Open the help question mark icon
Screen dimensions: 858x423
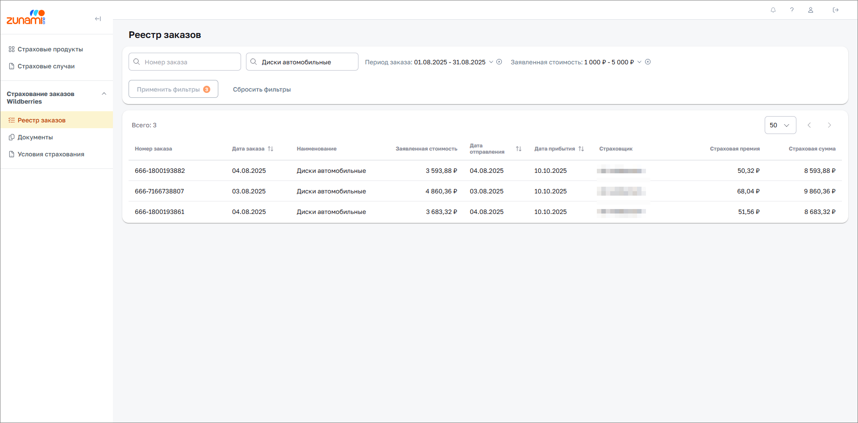pos(792,10)
